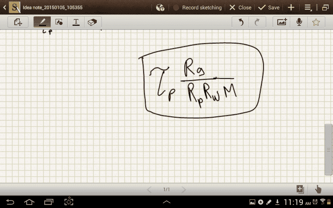Close the note with Close button
Image resolution: width=333 pixels, height=208 pixels.
(x=240, y=7)
